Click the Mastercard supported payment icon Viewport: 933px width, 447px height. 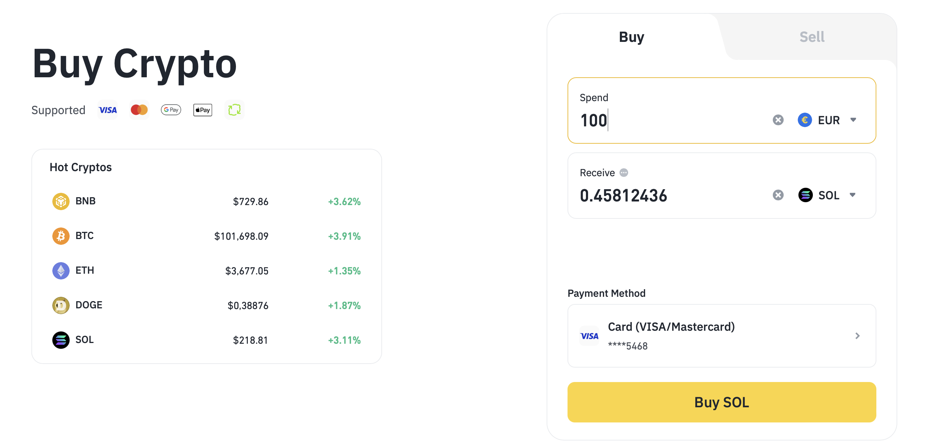pyautogui.click(x=139, y=110)
